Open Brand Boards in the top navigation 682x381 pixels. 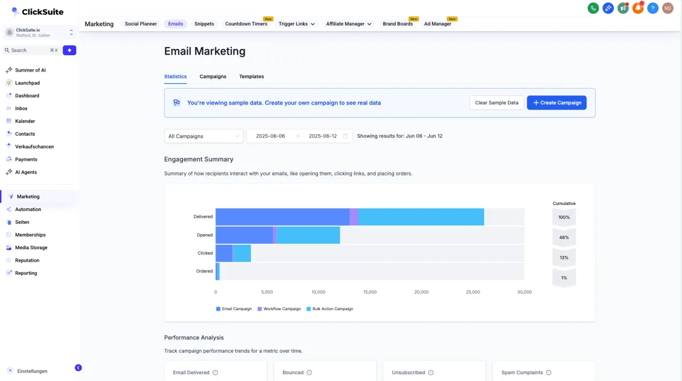click(x=398, y=24)
